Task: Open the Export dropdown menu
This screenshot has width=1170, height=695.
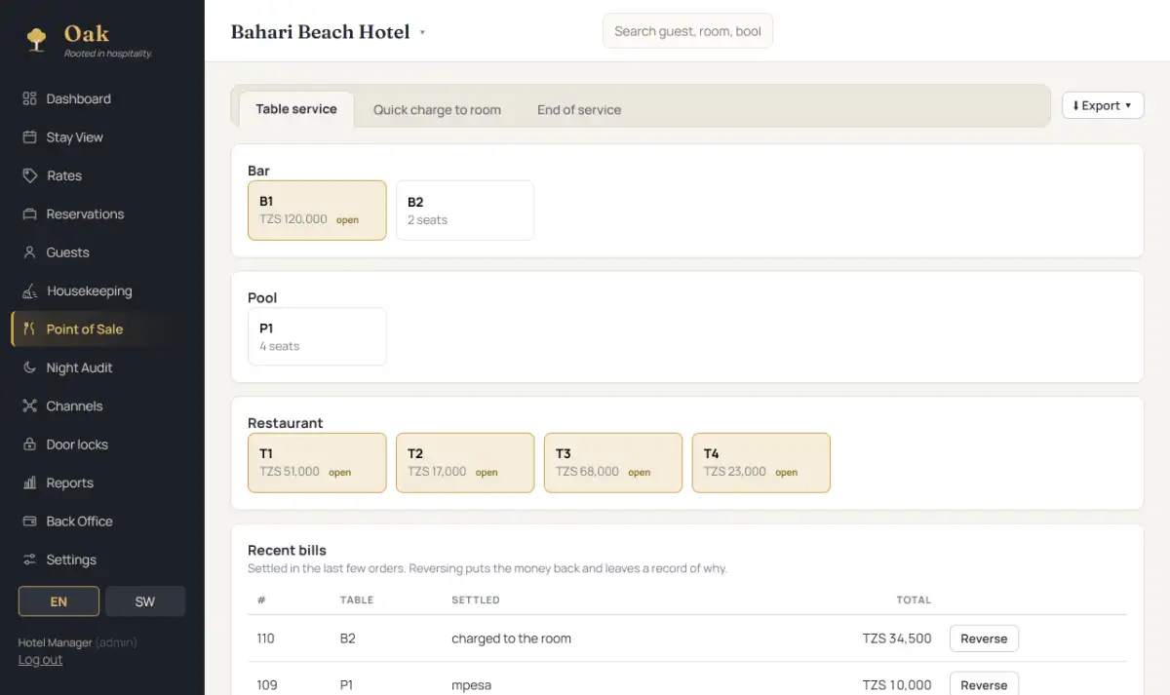Action: [1103, 105]
